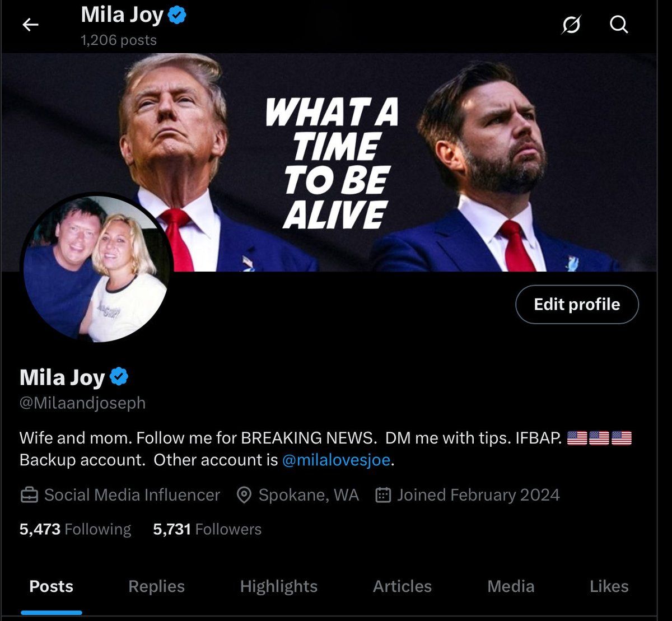672x621 pixels.
Task: Click the briefcase icon beside Social Media Influencer
Action: click(x=29, y=495)
